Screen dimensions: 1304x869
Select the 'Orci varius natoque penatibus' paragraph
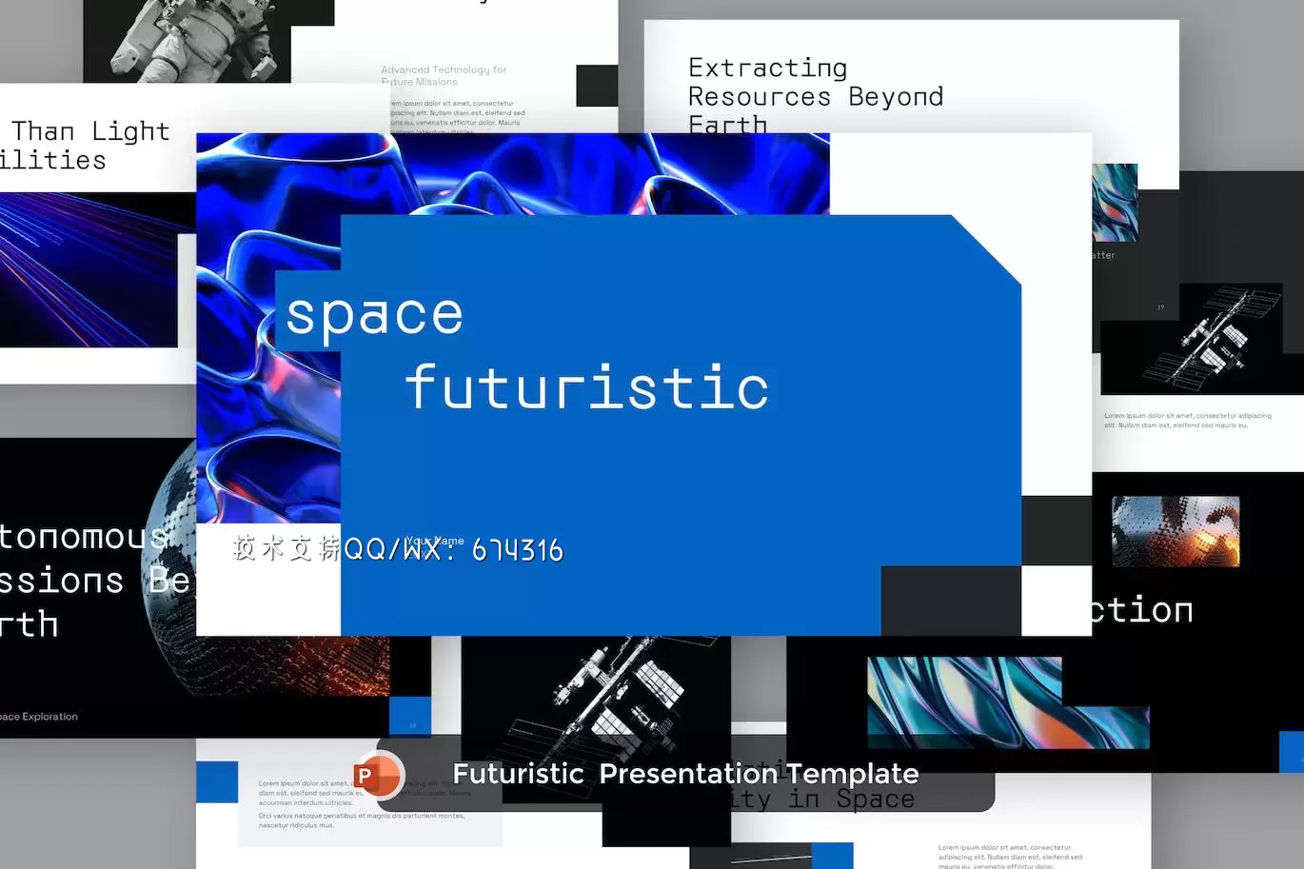362,820
